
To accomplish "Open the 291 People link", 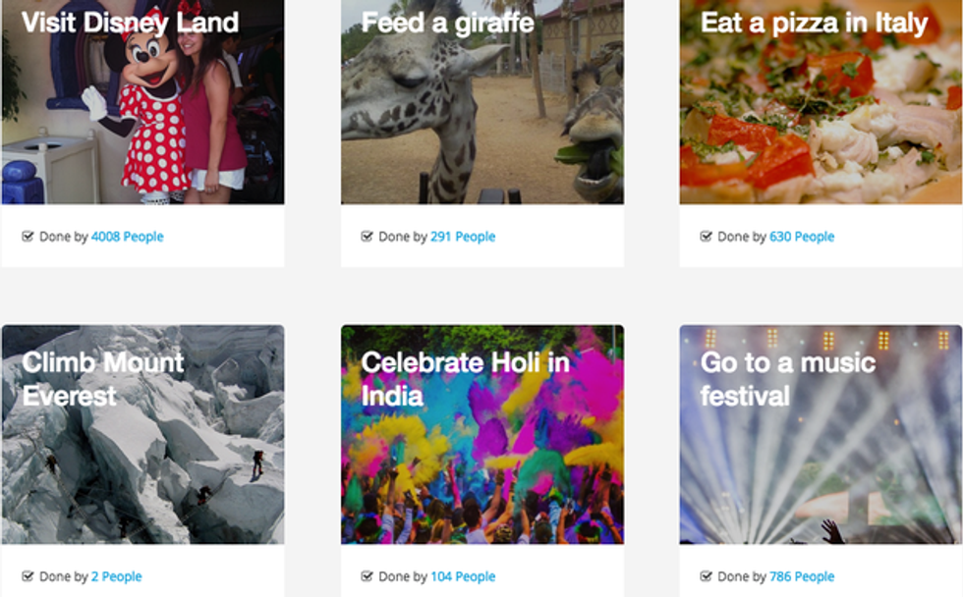I will point(462,237).
